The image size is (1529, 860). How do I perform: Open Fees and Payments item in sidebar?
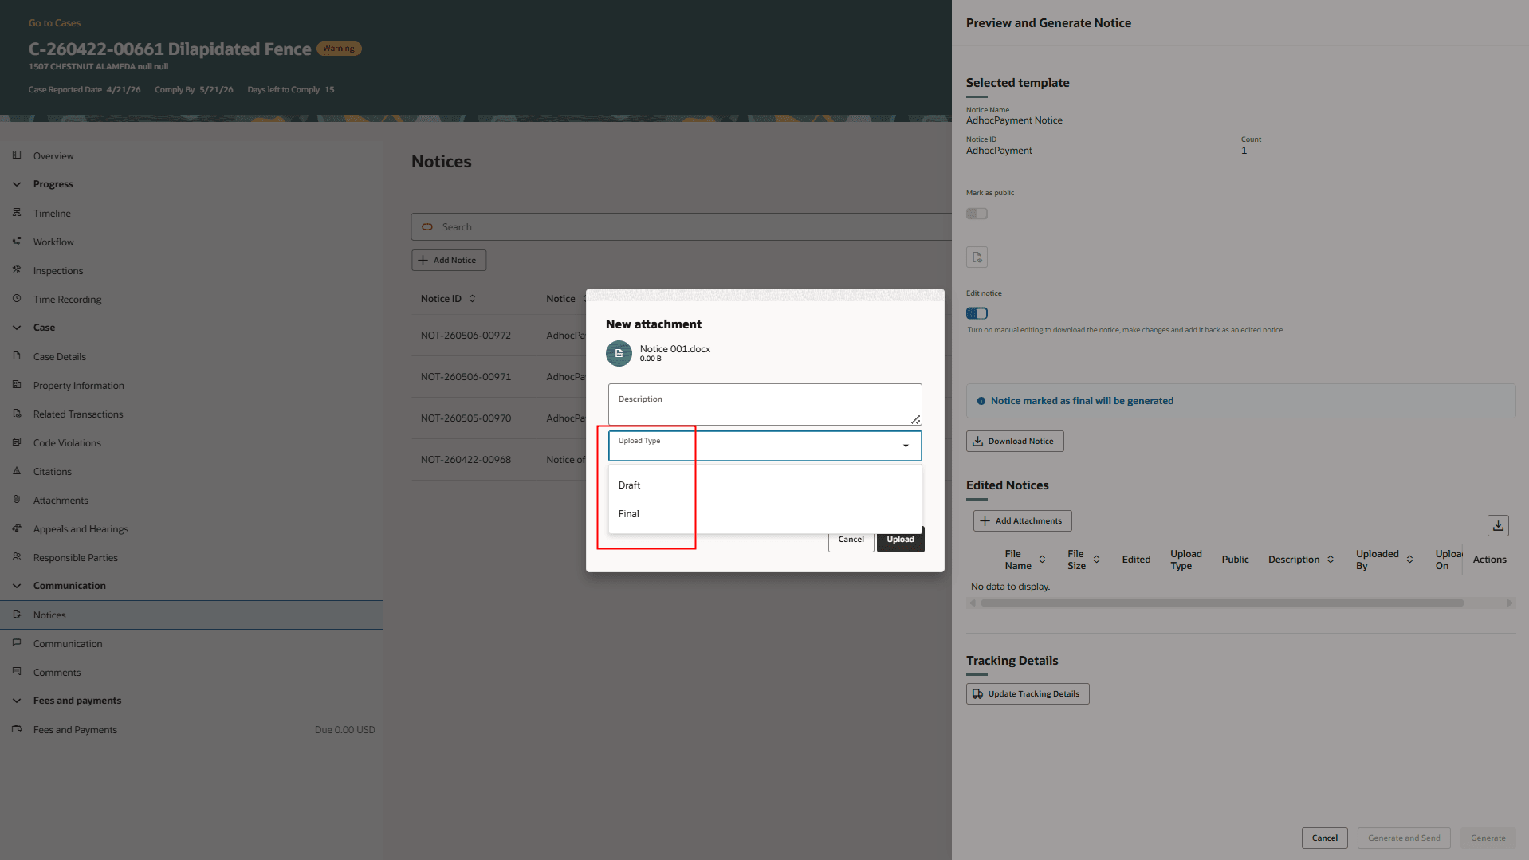[x=191, y=729]
